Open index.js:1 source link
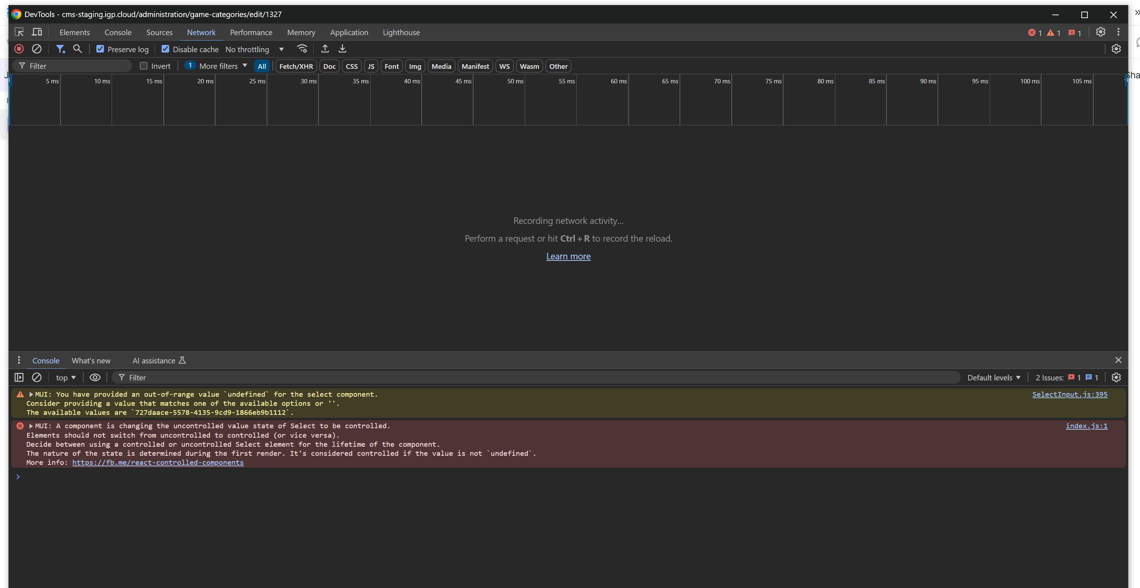Screen dimensions: 1140x588 [1086, 426]
